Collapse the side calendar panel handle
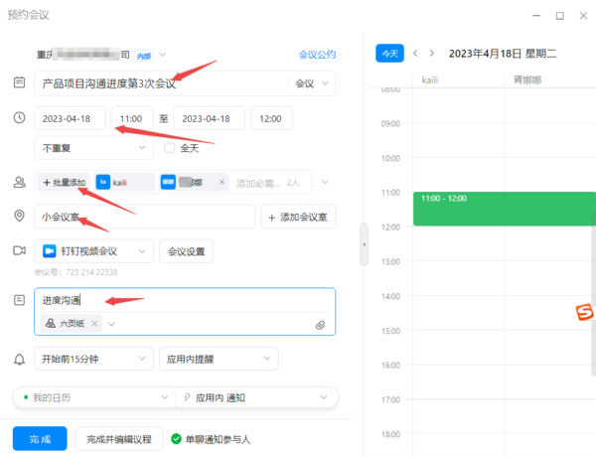The width and height of the screenshot is (596, 457). pyautogui.click(x=364, y=243)
